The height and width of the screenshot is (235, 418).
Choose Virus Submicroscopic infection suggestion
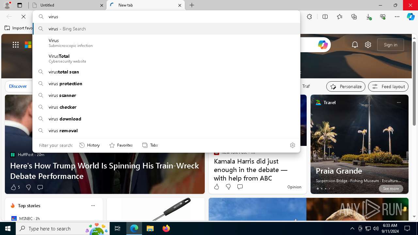click(x=167, y=43)
